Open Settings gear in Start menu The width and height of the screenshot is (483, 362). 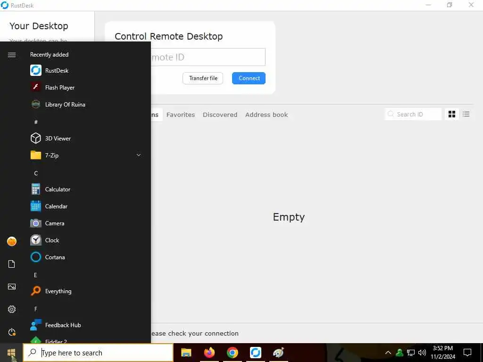tap(12, 309)
